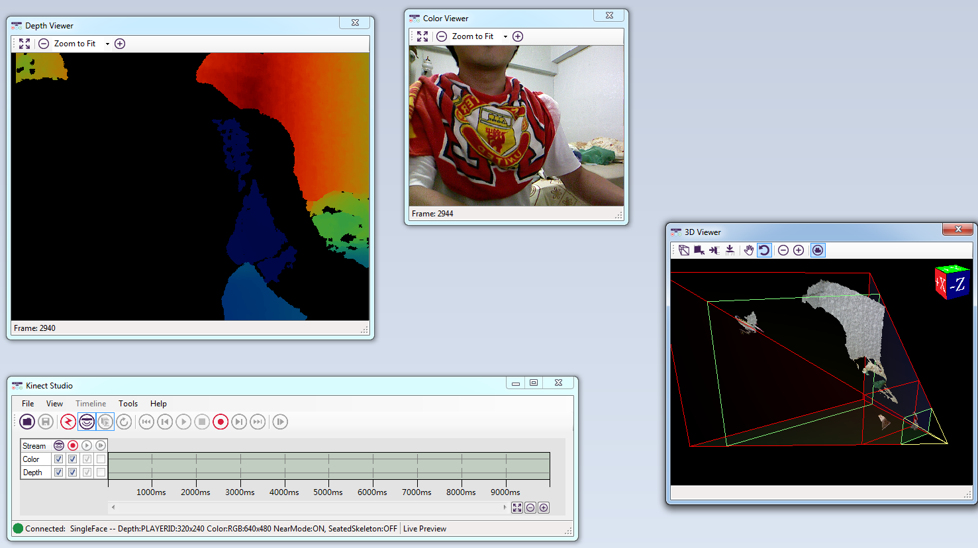Uncheck the Depth stream record checkbox
Image resolution: width=978 pixels, height=548 pixels.
coord(73,472)
